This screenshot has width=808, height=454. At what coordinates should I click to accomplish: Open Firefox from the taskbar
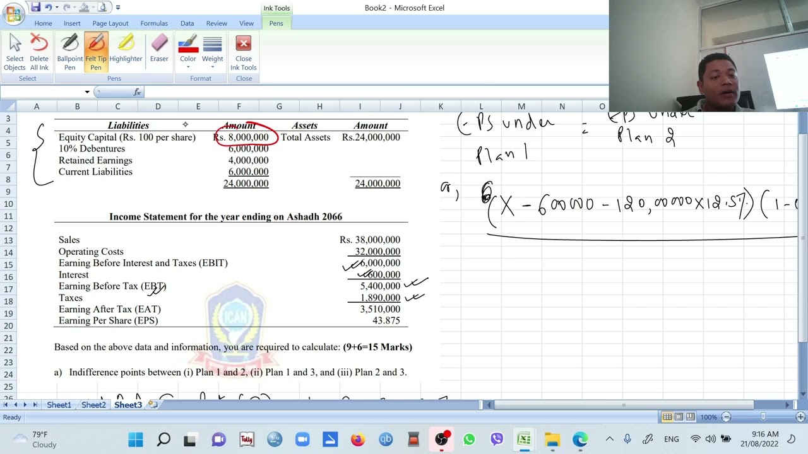coord(358,439)
